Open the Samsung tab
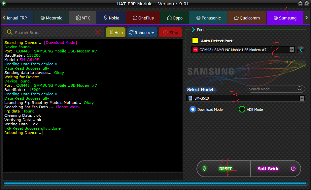This screenshot has width=311, height=190. pyautogui.click(x=285, y=18)
